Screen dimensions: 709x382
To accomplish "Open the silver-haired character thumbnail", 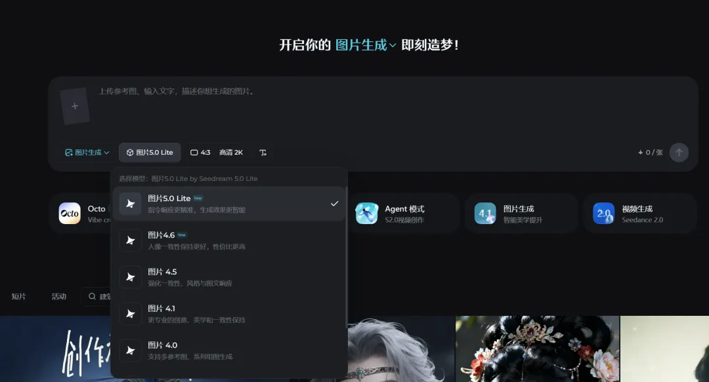I will (400, 349).
